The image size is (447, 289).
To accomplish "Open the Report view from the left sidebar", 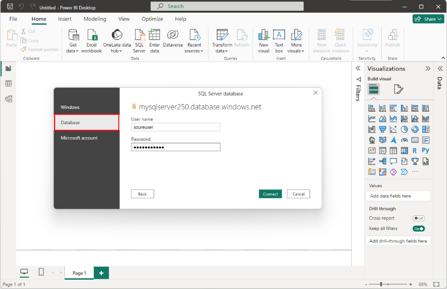I will coord(8,68).
